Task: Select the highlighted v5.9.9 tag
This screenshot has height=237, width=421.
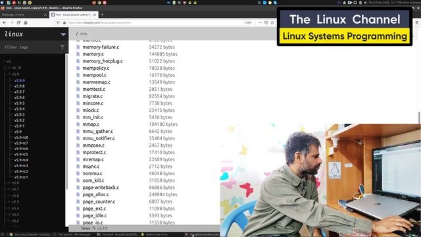Action: 19,80
